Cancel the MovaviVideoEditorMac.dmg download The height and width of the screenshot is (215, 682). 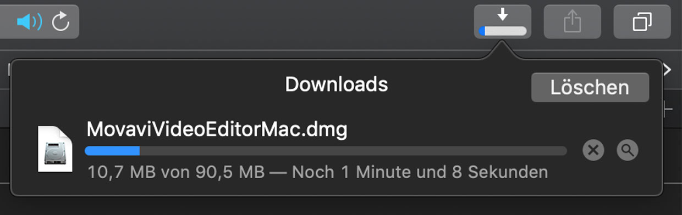593,150
